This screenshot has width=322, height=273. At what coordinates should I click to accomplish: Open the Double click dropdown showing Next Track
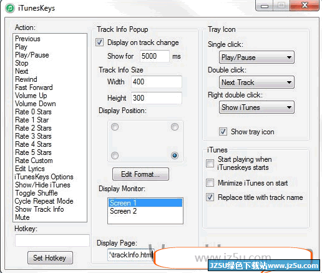(256, 82)
